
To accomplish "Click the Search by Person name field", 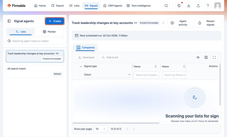I will click(x=174, y=75).
